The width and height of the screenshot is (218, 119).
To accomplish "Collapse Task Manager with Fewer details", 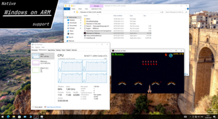I will (x=37, y=107).
